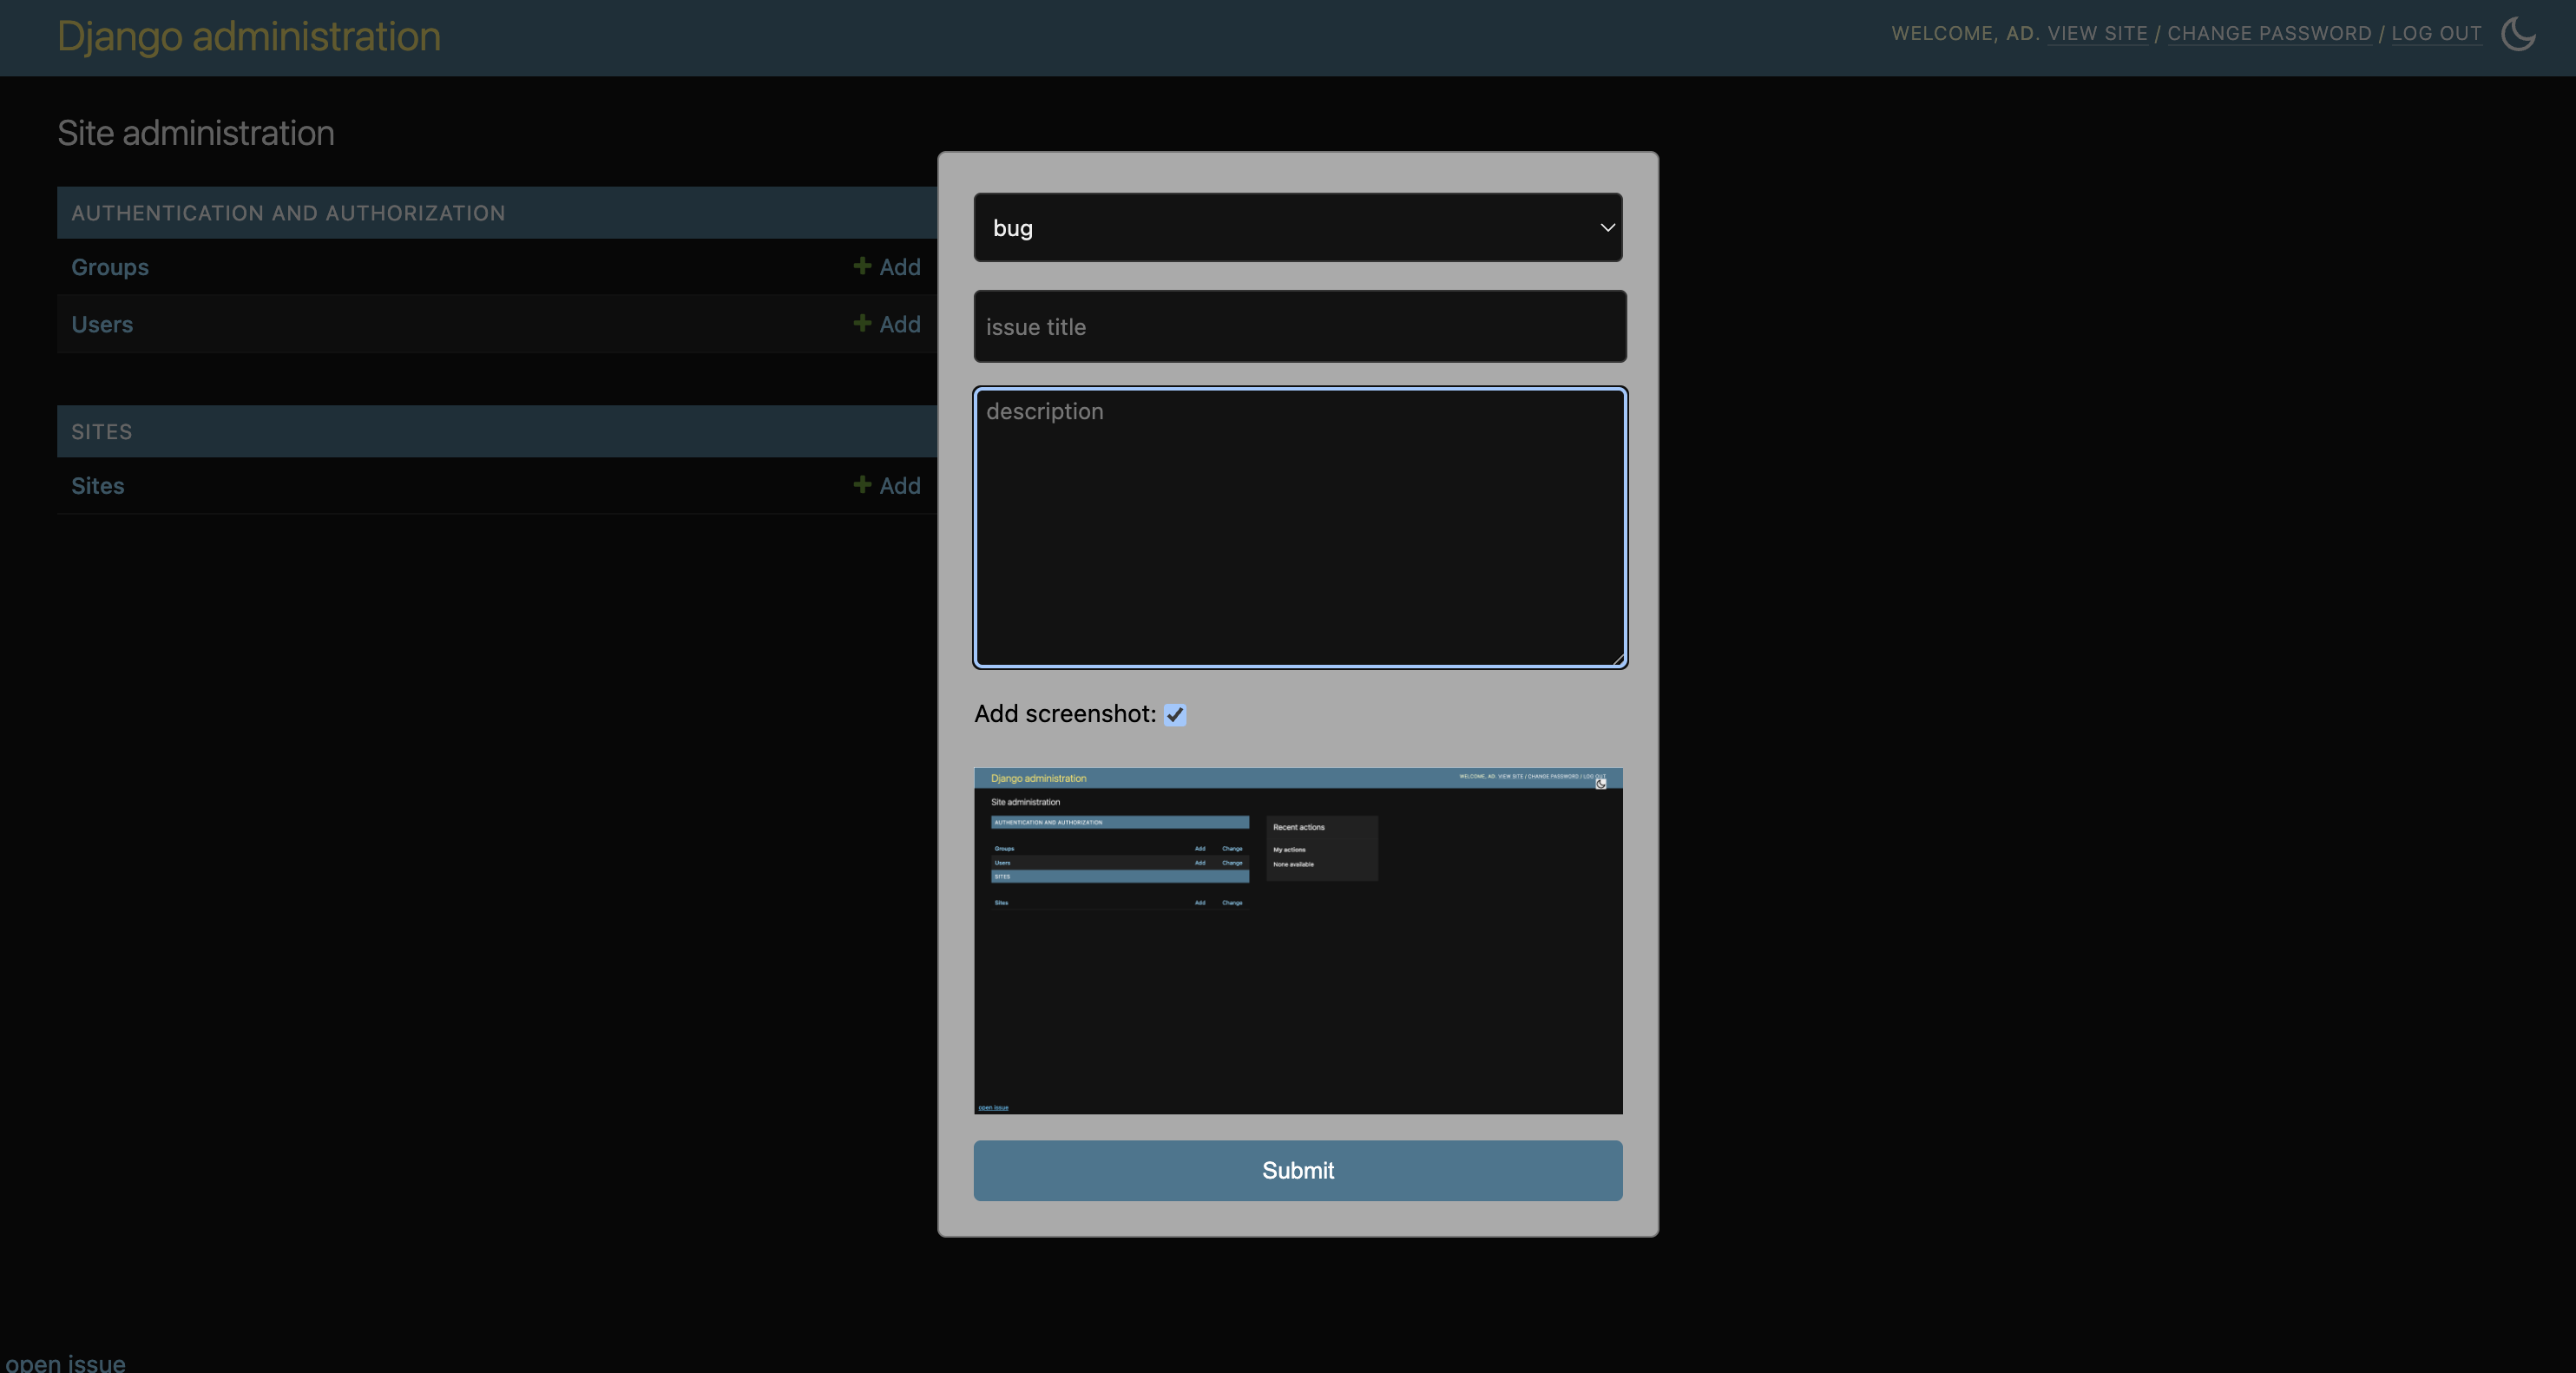The image size is (2576, 1373).
Task: Click plus icon next to Users Add
Action: (x=862, y=322)
